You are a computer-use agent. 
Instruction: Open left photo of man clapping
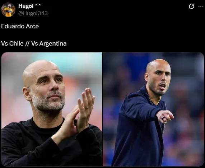(52, 109)
